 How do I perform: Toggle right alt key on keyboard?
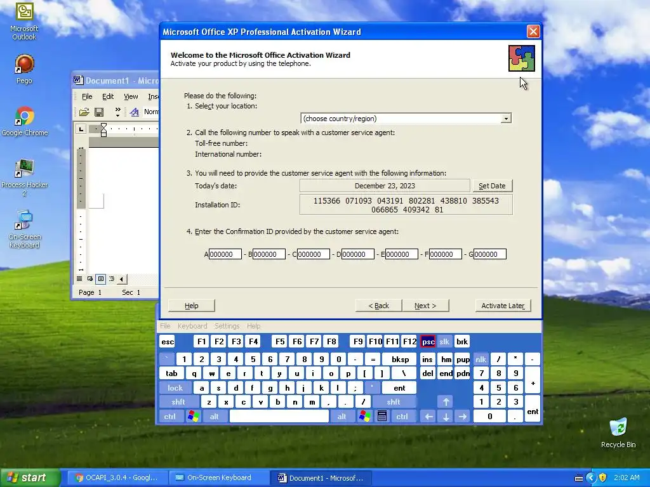click(x=342, y=416)
